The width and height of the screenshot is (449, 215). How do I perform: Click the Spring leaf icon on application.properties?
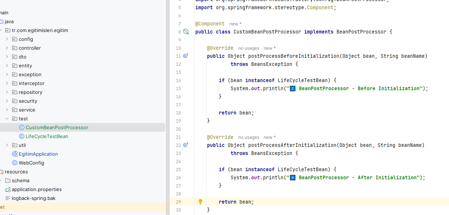pos(8,189)
